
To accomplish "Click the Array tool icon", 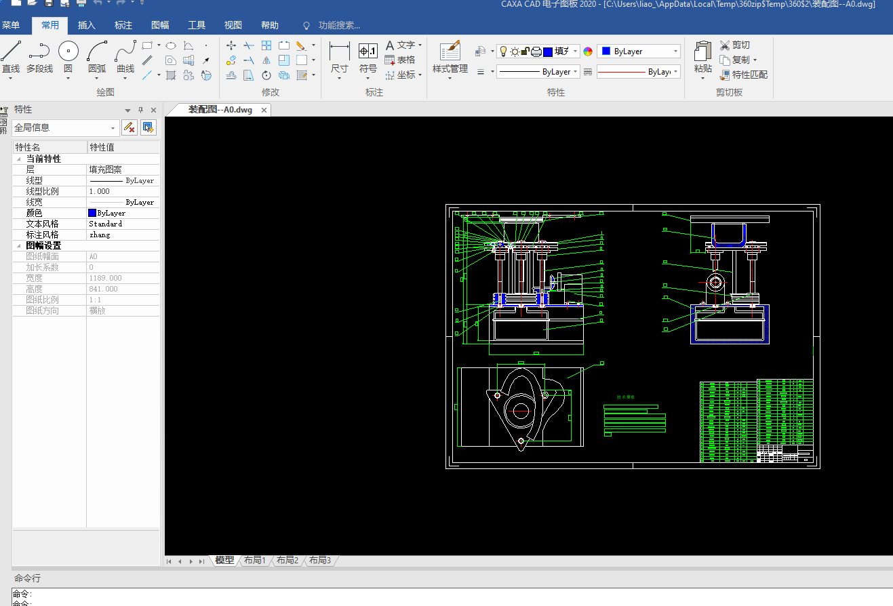I will (x=266, y=45).
